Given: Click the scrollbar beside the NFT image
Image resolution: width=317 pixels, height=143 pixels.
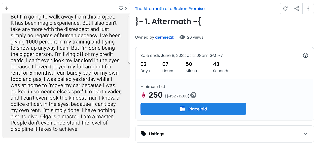Looking at the screenshot, I should [129, 39].
